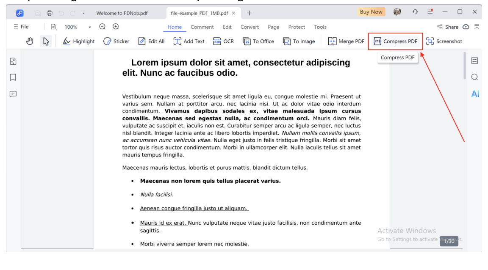This screenshot has height=270, width=488.
Task: Switch to the Convert ribbon tab
Action: pyautogui.click(x=250, y=27)
